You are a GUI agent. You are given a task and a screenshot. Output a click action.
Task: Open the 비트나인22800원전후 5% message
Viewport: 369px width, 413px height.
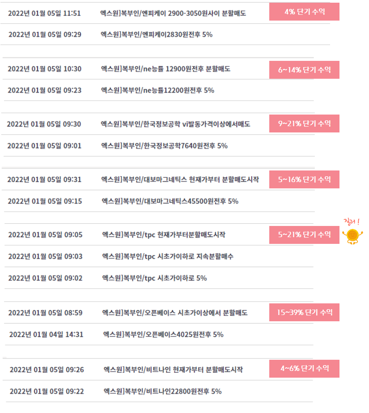coord(163,392)
